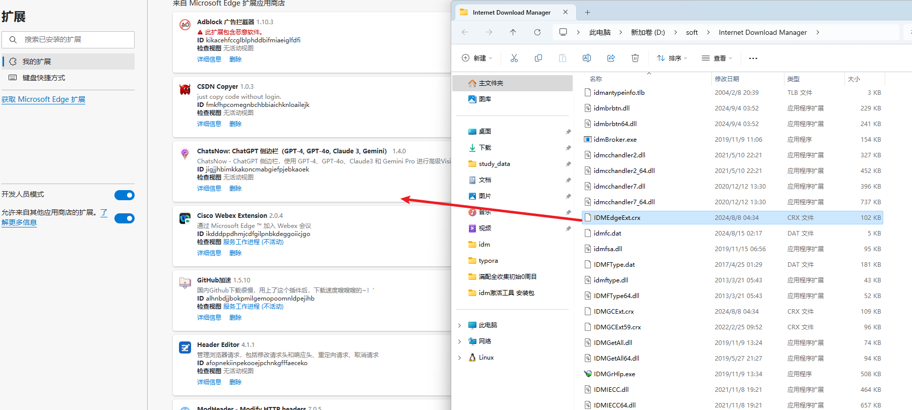This screenshot has width=912, height=410.
Task: Click the Explorer Refresh button
Action: (537, 32)
